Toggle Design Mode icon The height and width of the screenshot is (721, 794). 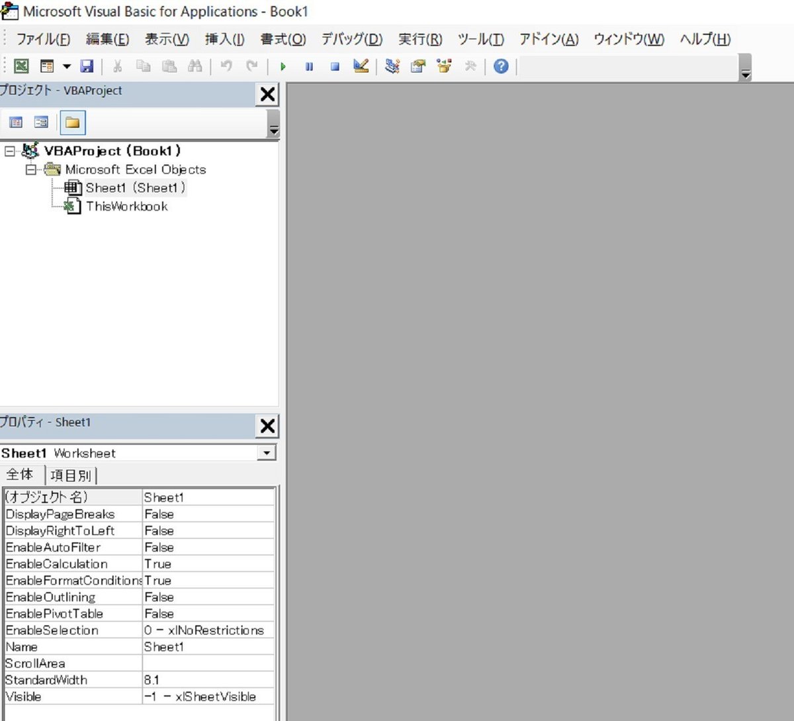click(361, 66)
